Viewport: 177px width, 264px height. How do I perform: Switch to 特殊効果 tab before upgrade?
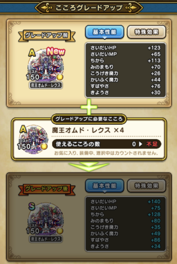[x=146, y=32]
